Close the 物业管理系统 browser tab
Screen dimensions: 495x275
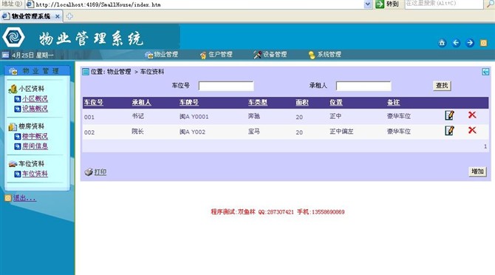point(58,16)
